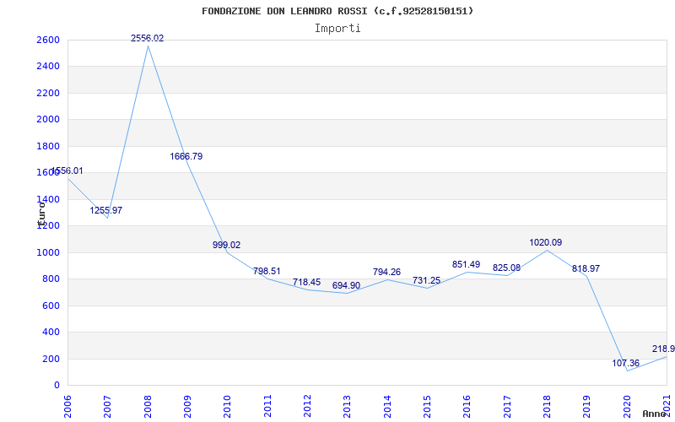The width and height of the screenshot is (675, 422).
Task: Click x-axis year label 2017
Action: (507, 406)
